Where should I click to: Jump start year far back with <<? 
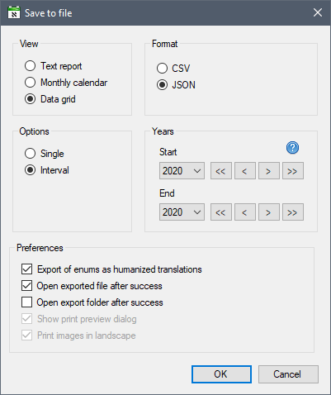point(221,171)
